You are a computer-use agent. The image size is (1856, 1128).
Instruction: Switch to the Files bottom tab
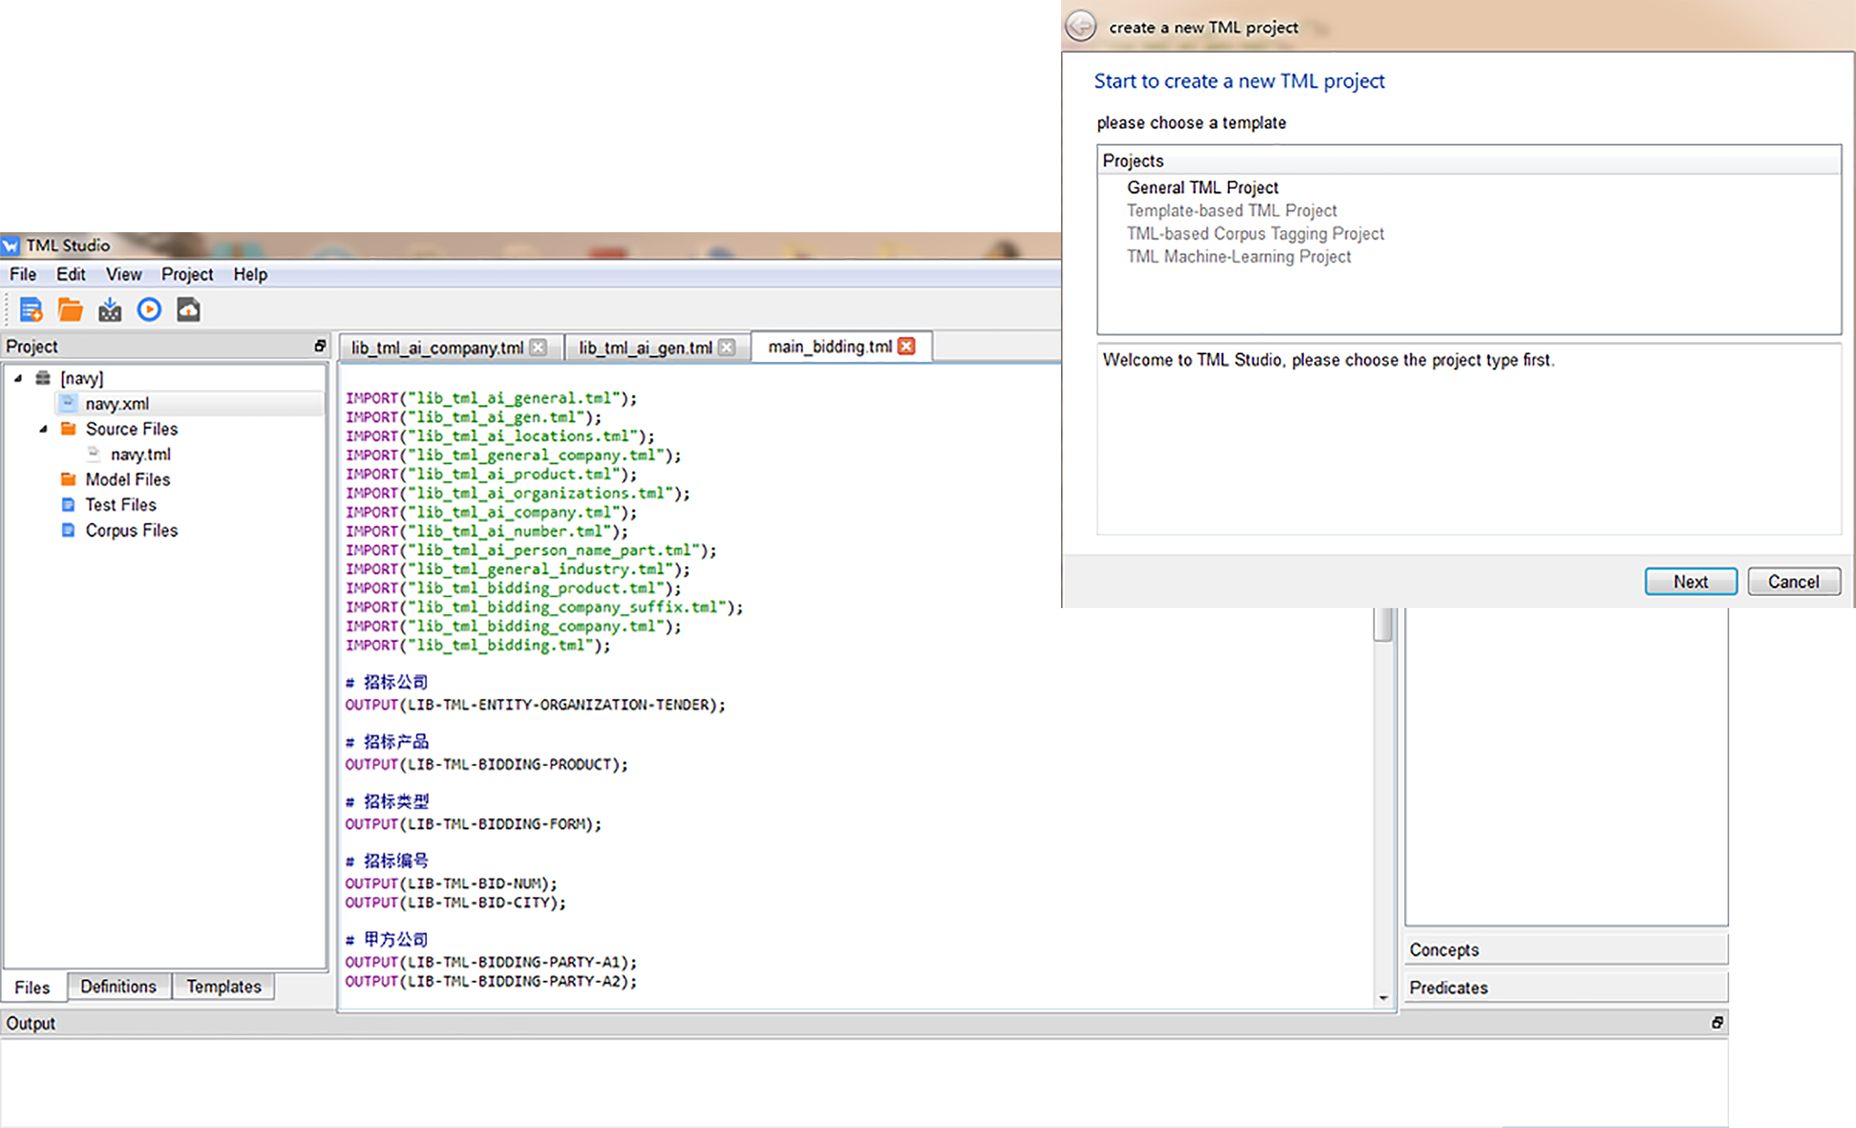click(x=32, y=987)
